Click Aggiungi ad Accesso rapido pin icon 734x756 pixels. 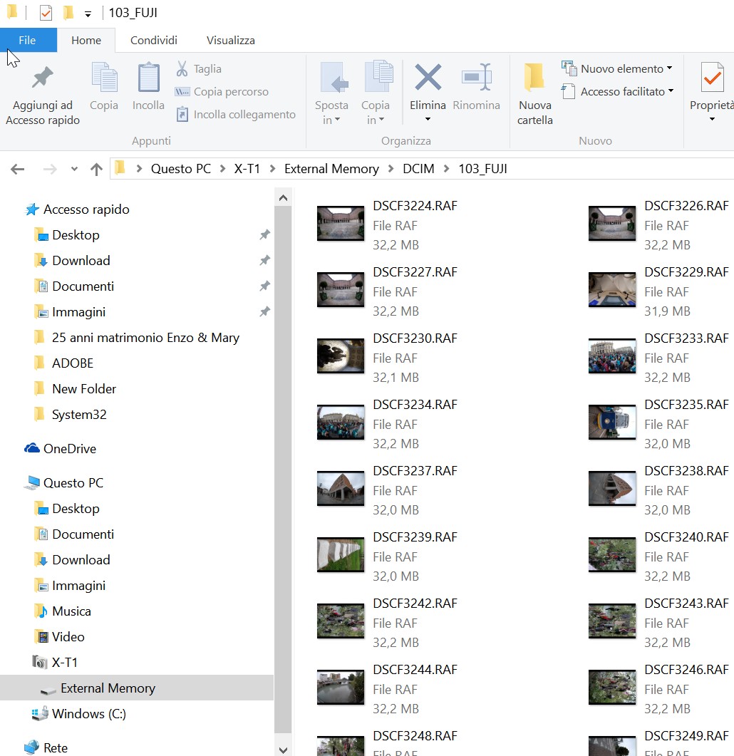click(x=43, y=78)
